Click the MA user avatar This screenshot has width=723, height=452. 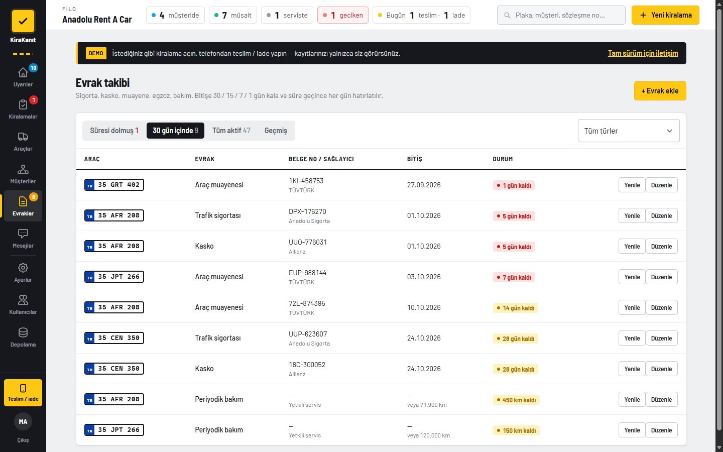coord(23,422)
